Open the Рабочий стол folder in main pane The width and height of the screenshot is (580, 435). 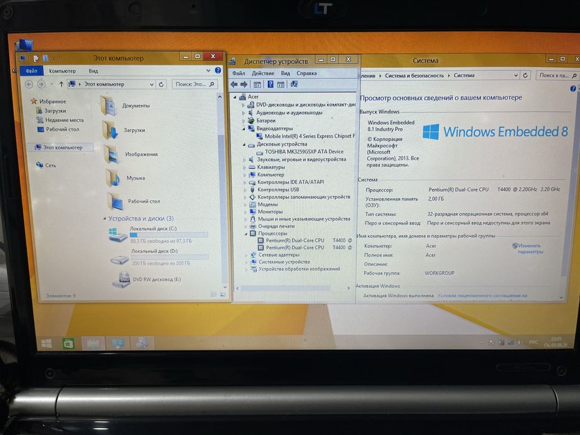pos(115,201)
